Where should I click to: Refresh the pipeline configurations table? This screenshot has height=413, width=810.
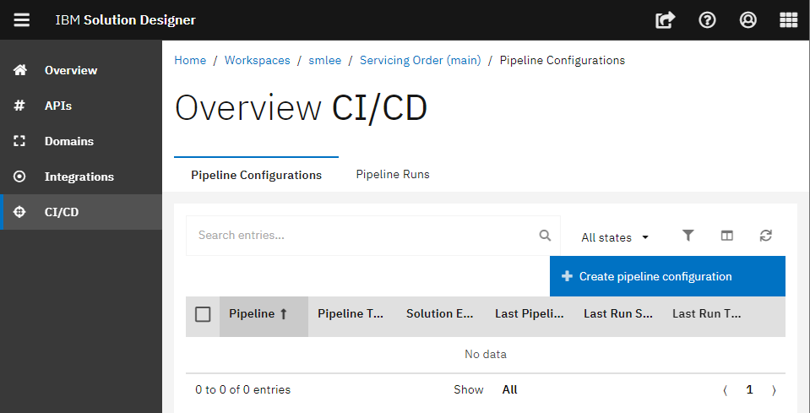766,236
